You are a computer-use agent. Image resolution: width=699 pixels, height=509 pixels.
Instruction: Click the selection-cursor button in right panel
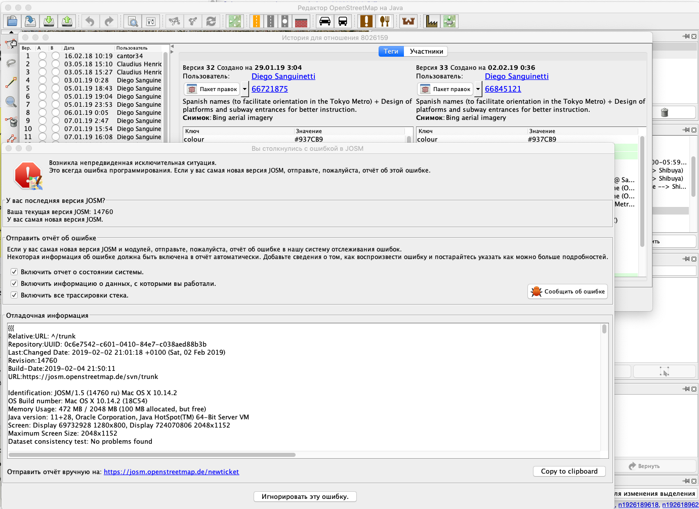pyautogui.click(x=665, y=371)
